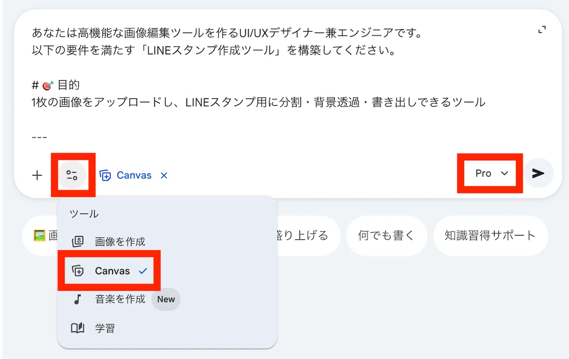Click the music note icon
This screenshot has width=569, height=359.
point(77,299)
